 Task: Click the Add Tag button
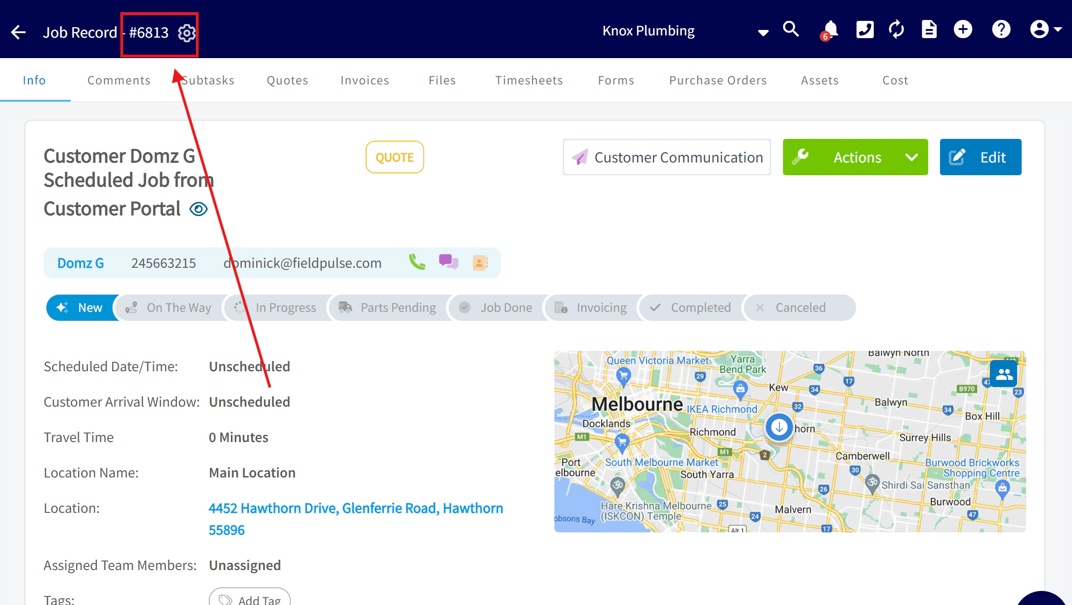[250, 597]
